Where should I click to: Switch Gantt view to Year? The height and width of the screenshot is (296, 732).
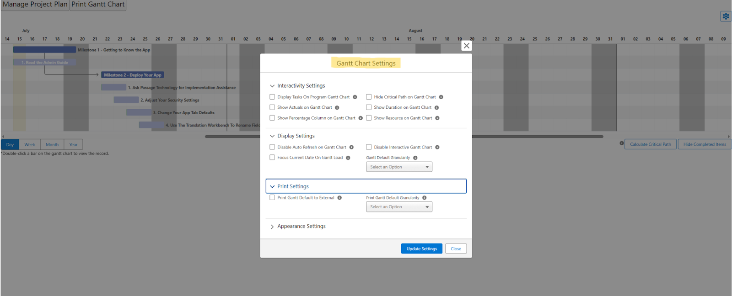click(x=73, y=145)
